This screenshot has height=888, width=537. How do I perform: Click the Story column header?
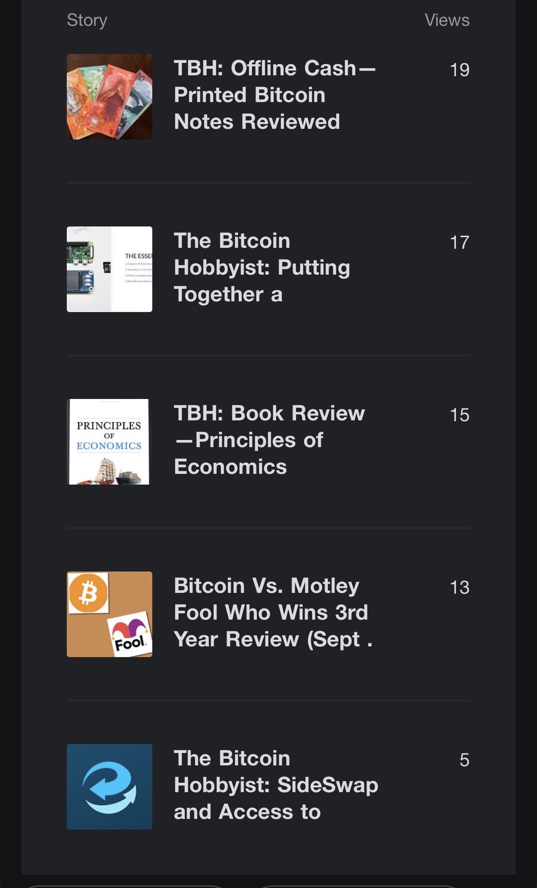87,20
